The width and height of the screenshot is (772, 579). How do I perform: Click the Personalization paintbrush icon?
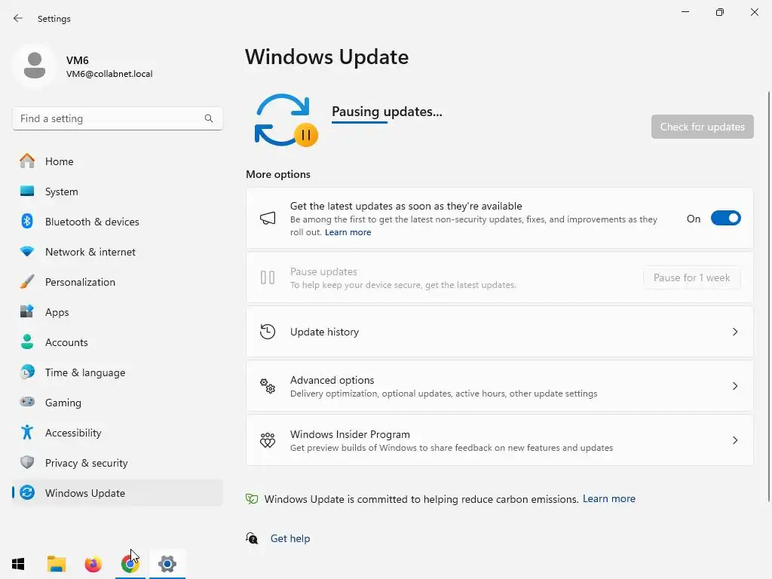click(x=27, y=282)
